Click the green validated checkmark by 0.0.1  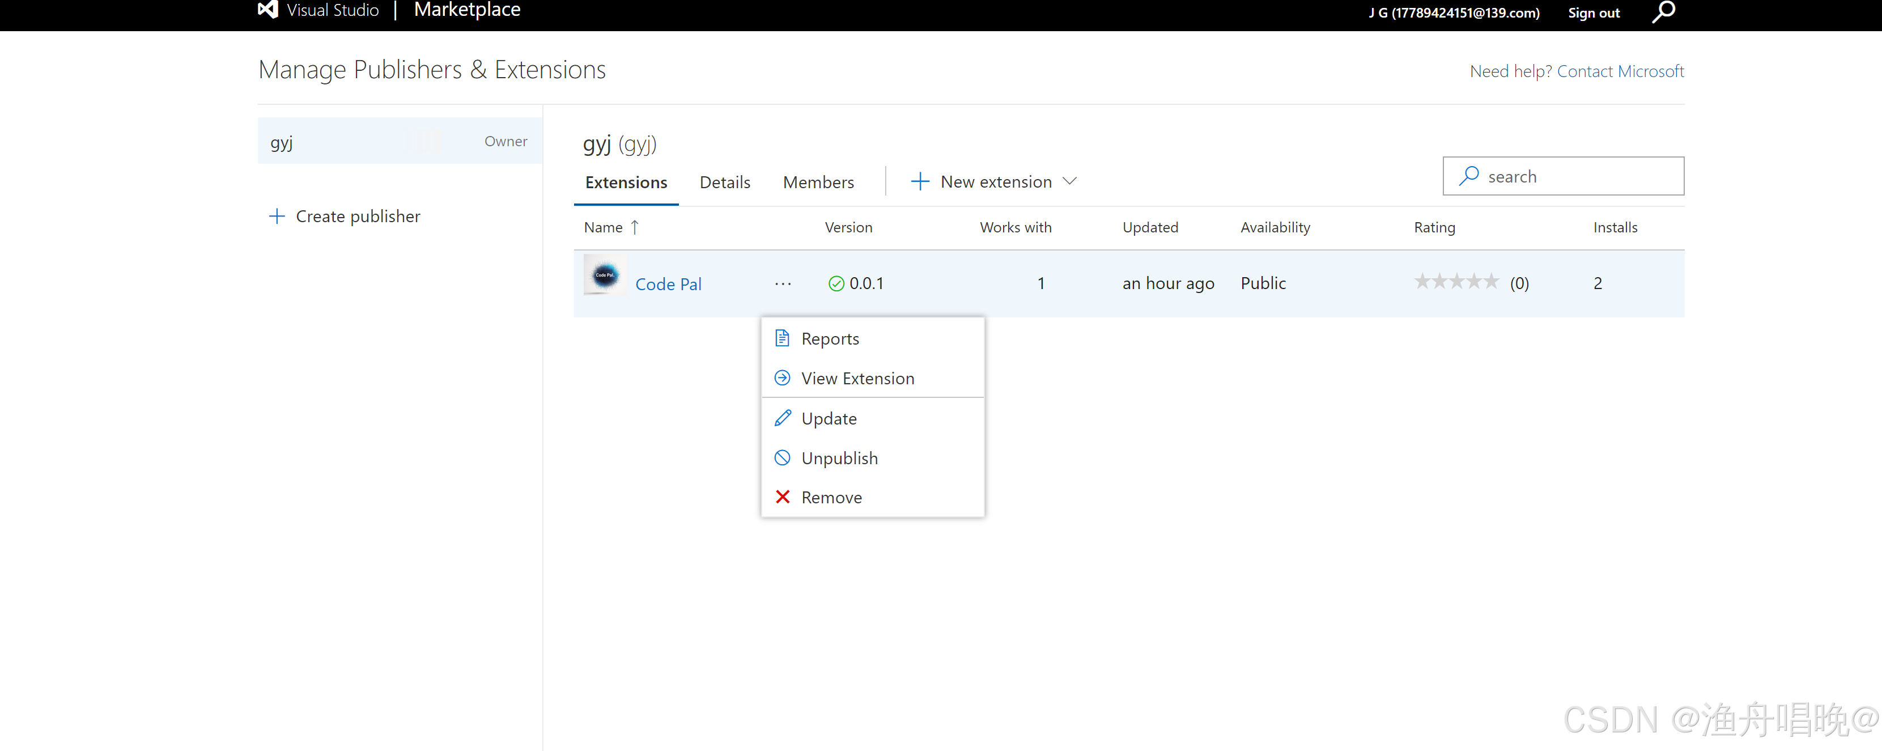836,283
